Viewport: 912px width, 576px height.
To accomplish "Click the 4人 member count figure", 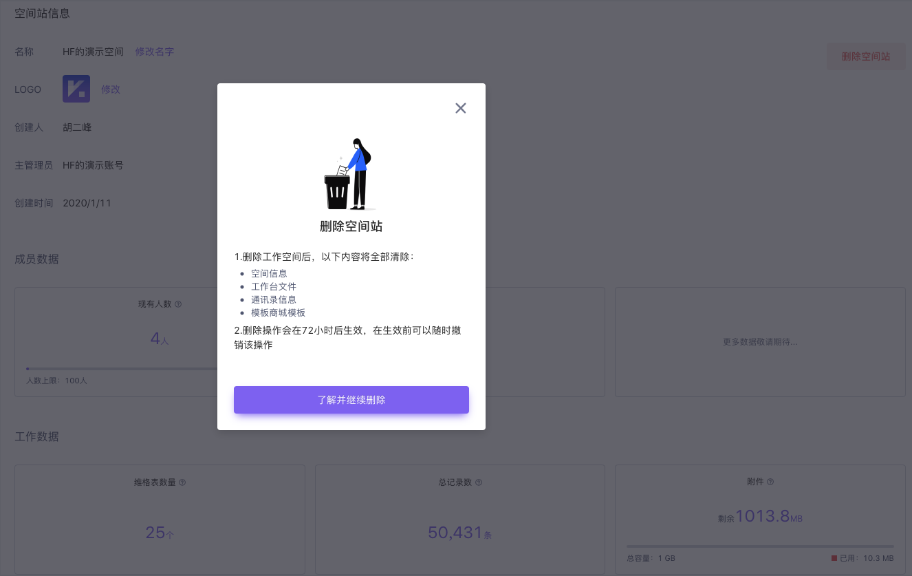I will tap(160, 339).
